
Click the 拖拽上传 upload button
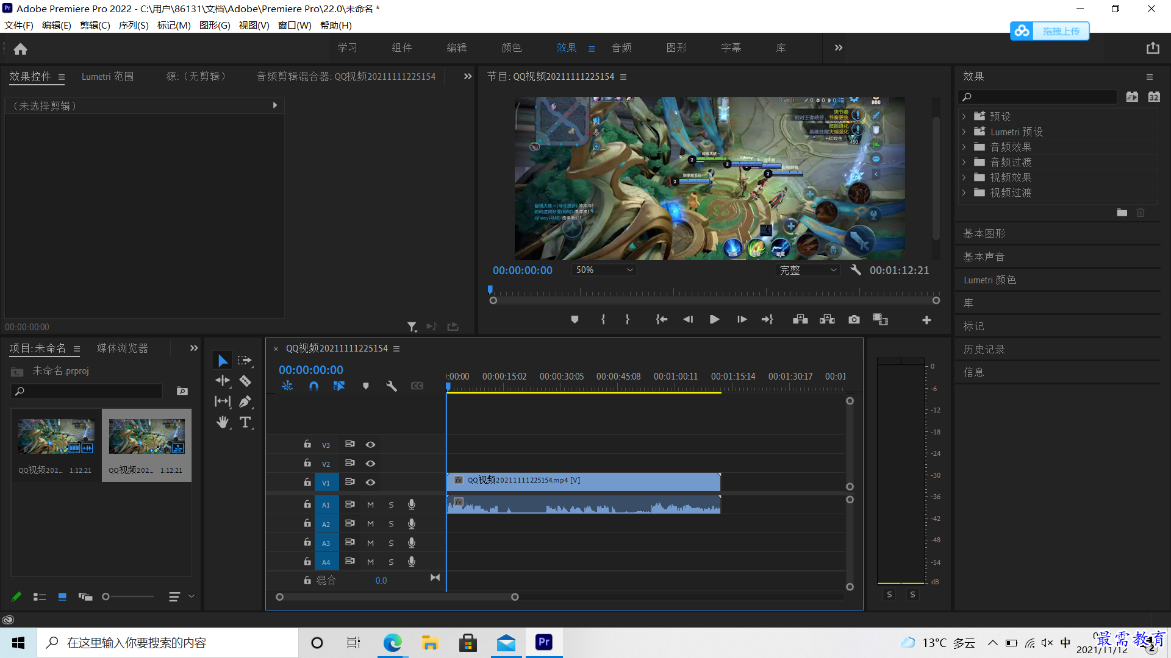[x=1050, y=31]
